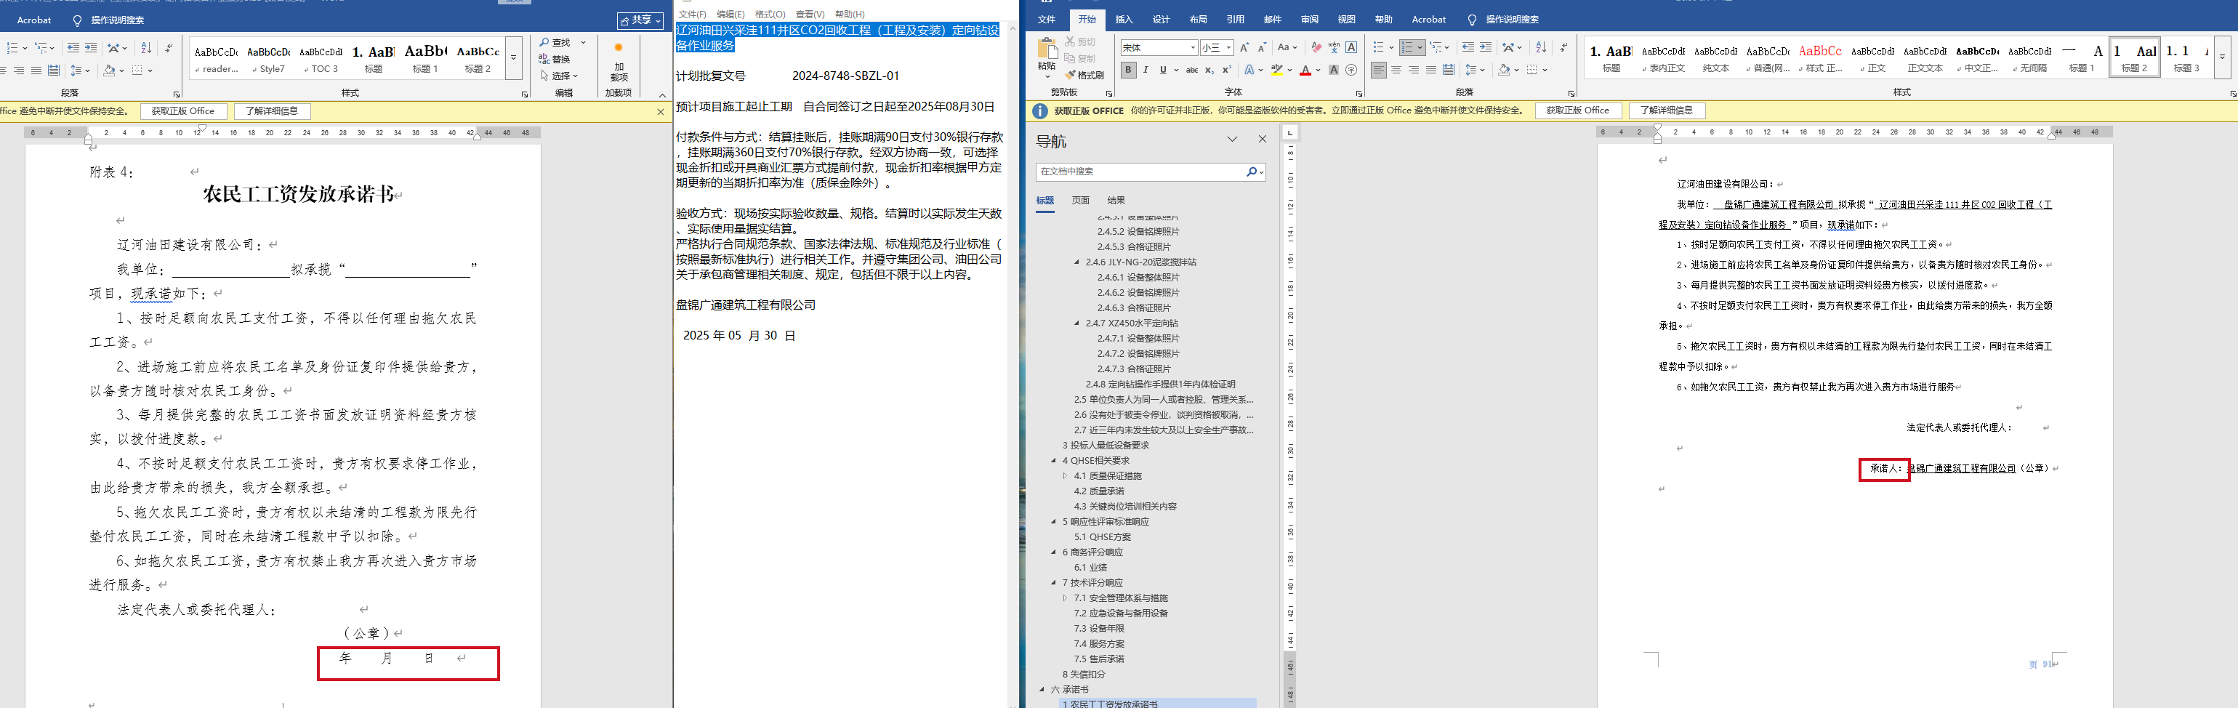
Task: Select the 标题 3 style in right window
Action: (2186, 57)
